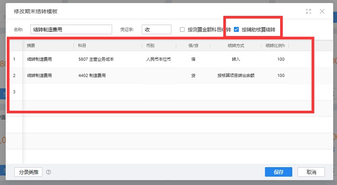Image resolution: width=337 pixels, height=185 pixels.
Task: Click the 名称 input field containing 结转制造费用
Action: pos(71,29)
